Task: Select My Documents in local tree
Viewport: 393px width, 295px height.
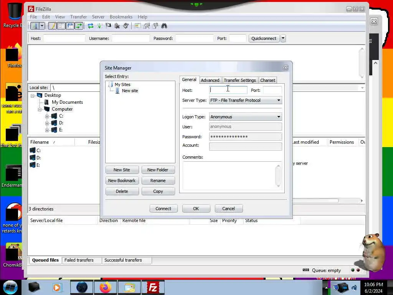Action: pyautogui.click(x=67, y=102)
